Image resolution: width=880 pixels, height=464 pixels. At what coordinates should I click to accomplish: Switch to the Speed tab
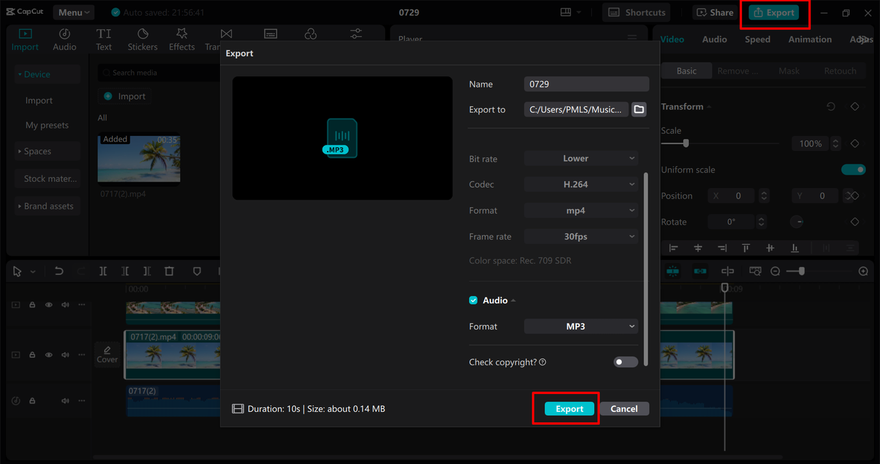click(758, 39)
